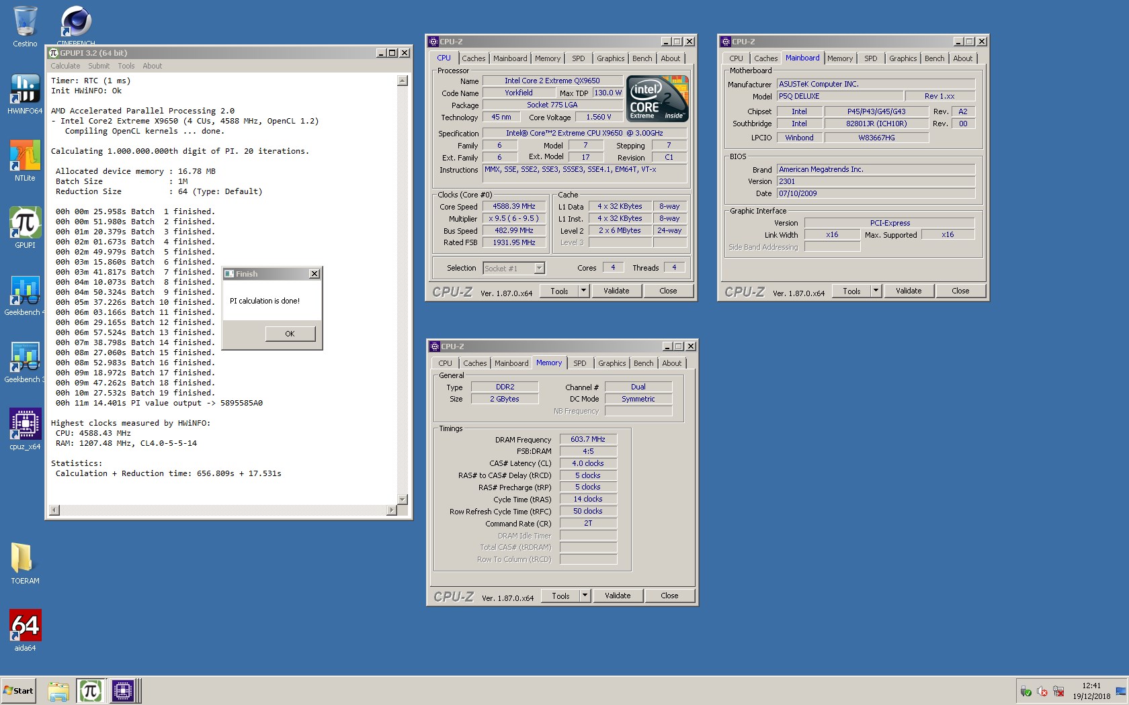Click the FSB:DRAM value 4:5
1129x705 pixels.
coord(588,451)
